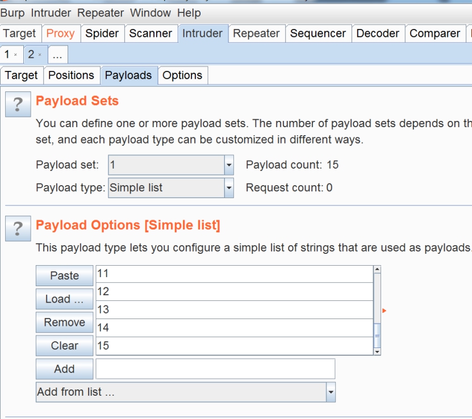Click the orange arrow beside payload list
Image resolution: width=472 pixels, height=419 pixels.
[x=384, y=311]
